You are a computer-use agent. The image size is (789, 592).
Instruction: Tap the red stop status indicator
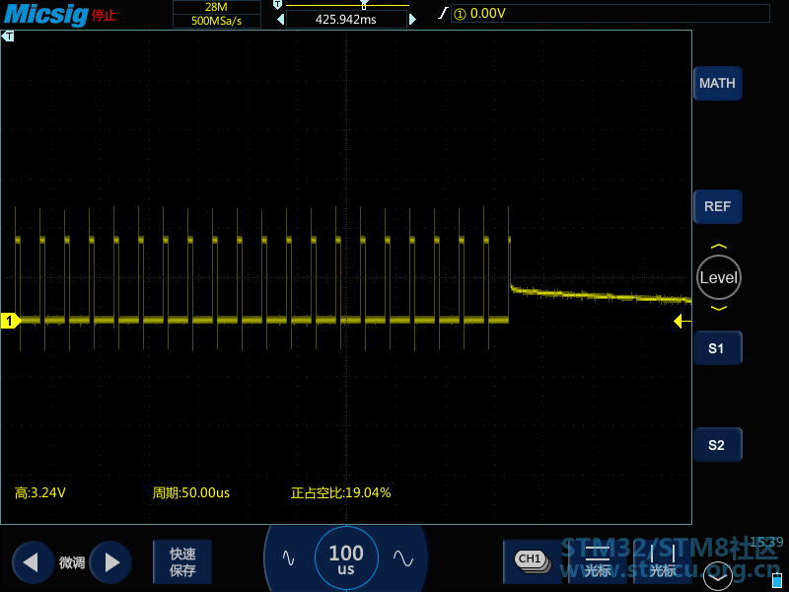click(x=105, y=15)
